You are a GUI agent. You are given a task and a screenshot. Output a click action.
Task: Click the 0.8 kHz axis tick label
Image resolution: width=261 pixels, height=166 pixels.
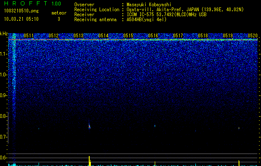click(x=3, y=116)
